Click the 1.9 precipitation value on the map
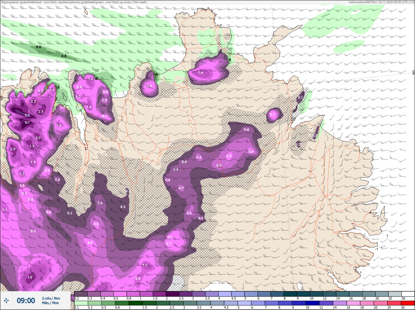The image size is (415, 310). (30, 277)
